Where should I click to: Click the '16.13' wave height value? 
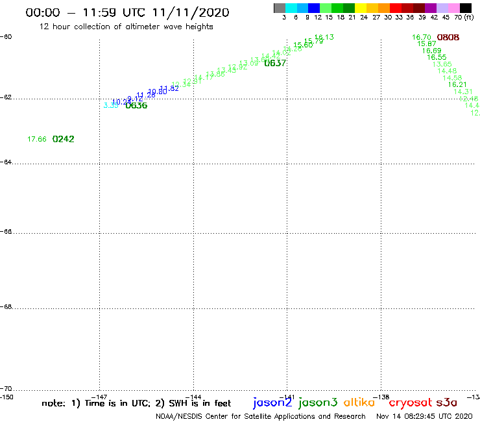coord(324,37)
